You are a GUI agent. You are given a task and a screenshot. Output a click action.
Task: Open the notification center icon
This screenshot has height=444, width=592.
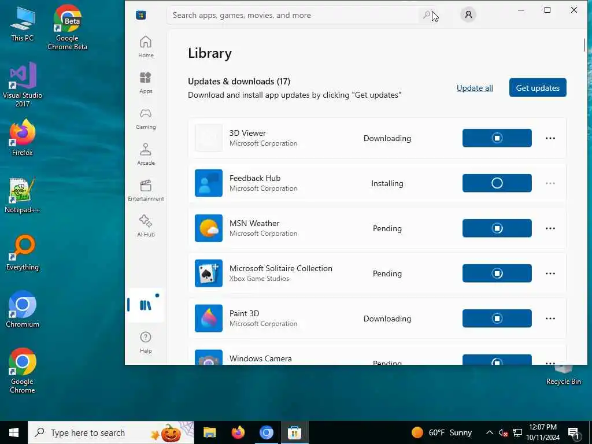[574, 432]
